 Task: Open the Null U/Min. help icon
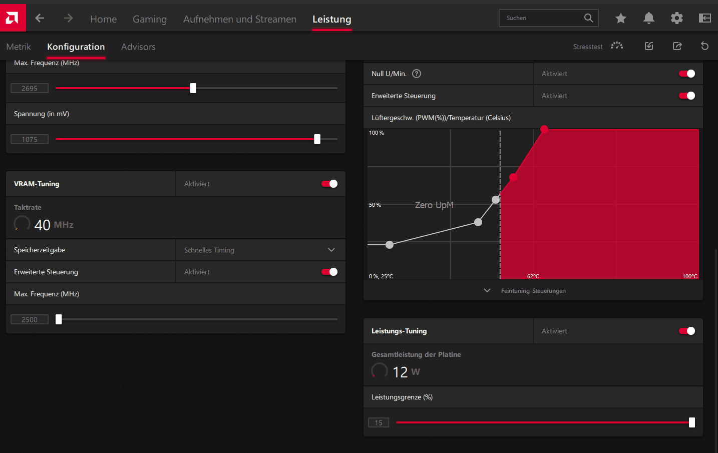point(417,74)
